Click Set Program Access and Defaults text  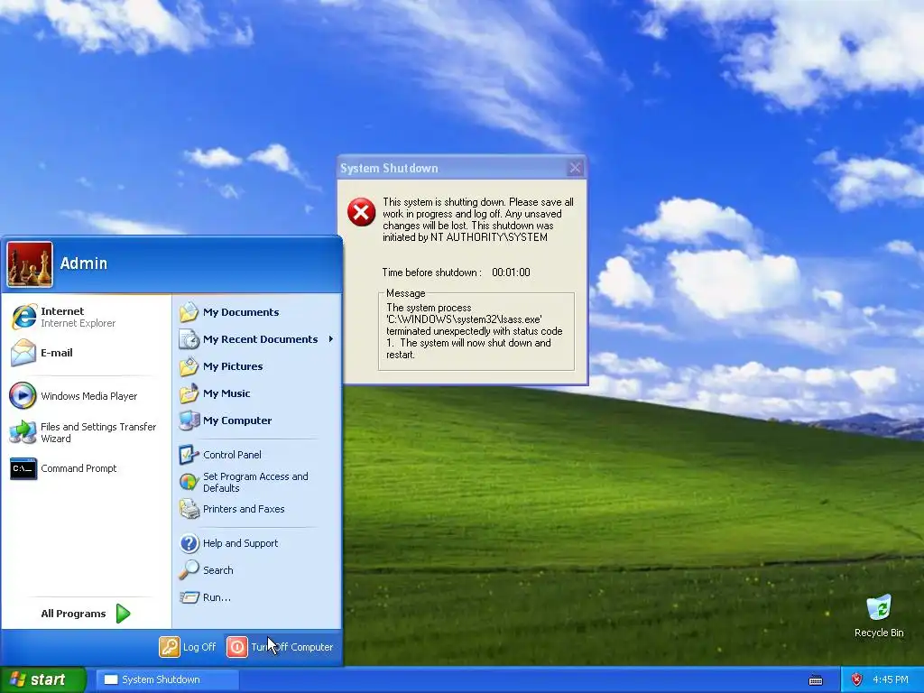[255, 482]
